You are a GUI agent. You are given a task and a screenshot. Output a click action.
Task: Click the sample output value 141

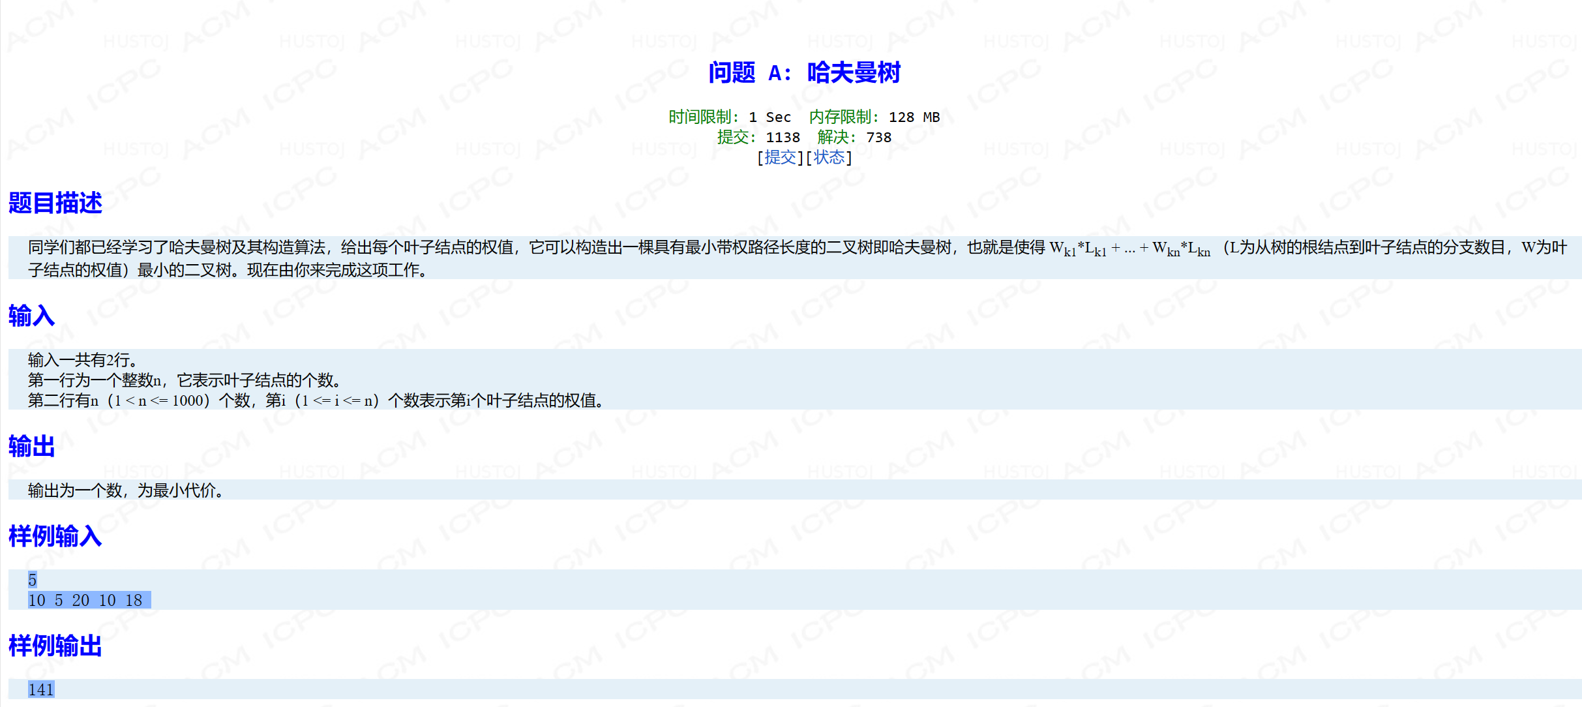pos(41,689)
